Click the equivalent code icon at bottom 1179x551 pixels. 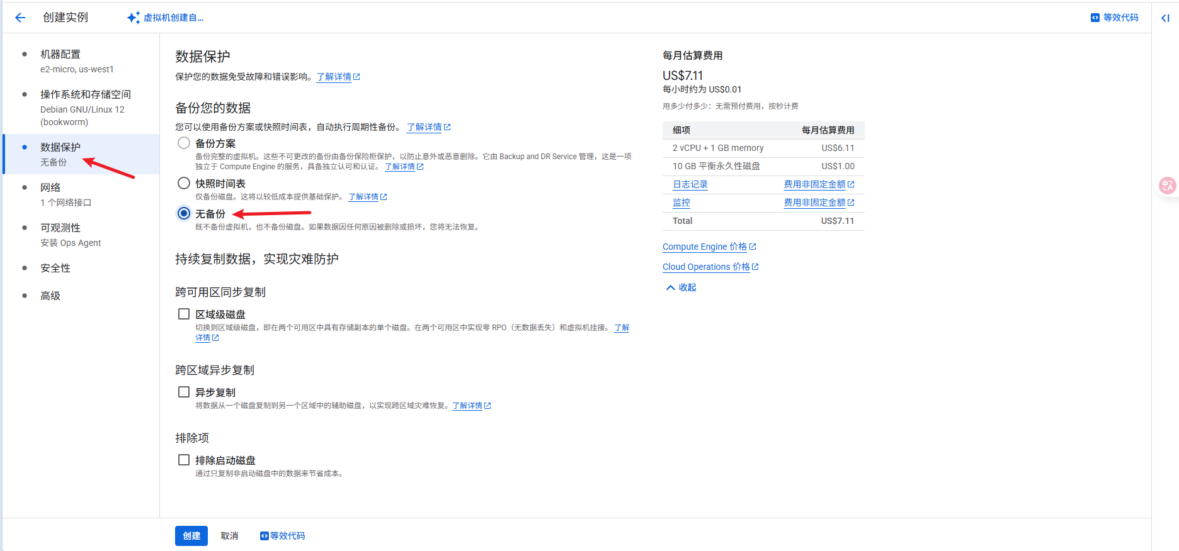(265, 536)
